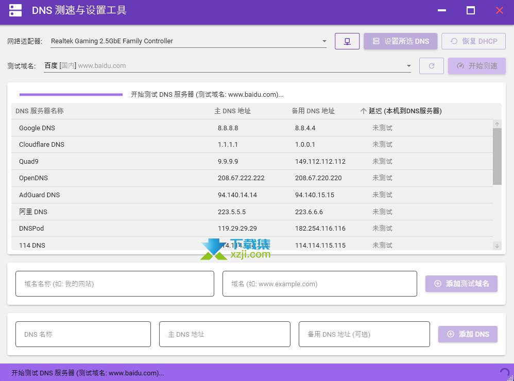Sort by DNS 服务器名称 column header
This screenshot has height=381, width=514.
click(x=40, y=111)
